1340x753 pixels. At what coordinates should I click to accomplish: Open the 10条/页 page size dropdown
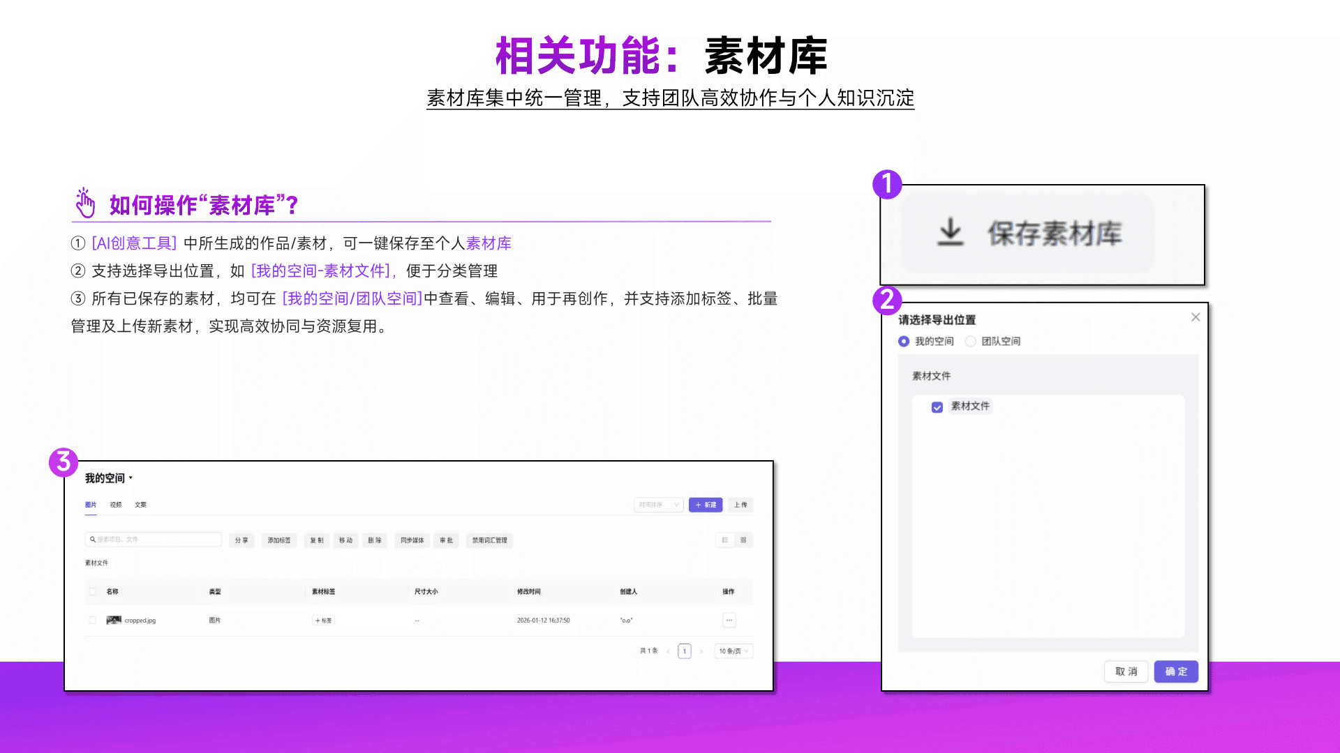click(x=734, y=651)
